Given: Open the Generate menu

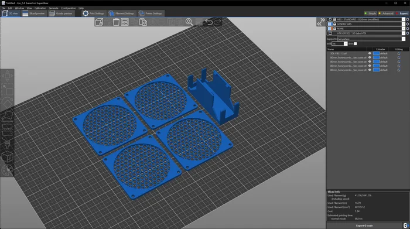Looking at the screenshot, I should (54, 8).
